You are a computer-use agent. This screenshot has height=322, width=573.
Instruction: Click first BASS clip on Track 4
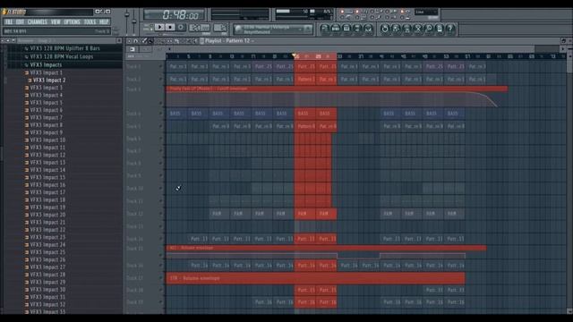[x=176, y=114]
